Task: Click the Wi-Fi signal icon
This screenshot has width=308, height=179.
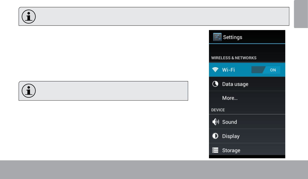Action: [215, 70]
